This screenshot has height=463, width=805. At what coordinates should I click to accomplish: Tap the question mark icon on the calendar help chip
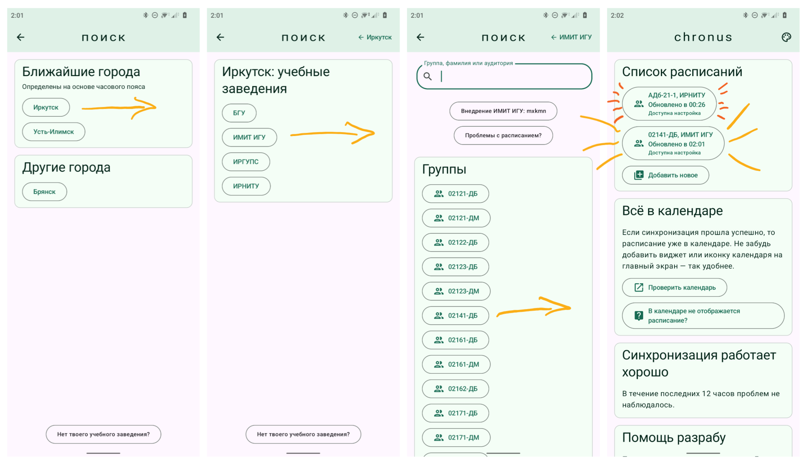(x=639, y=316)
